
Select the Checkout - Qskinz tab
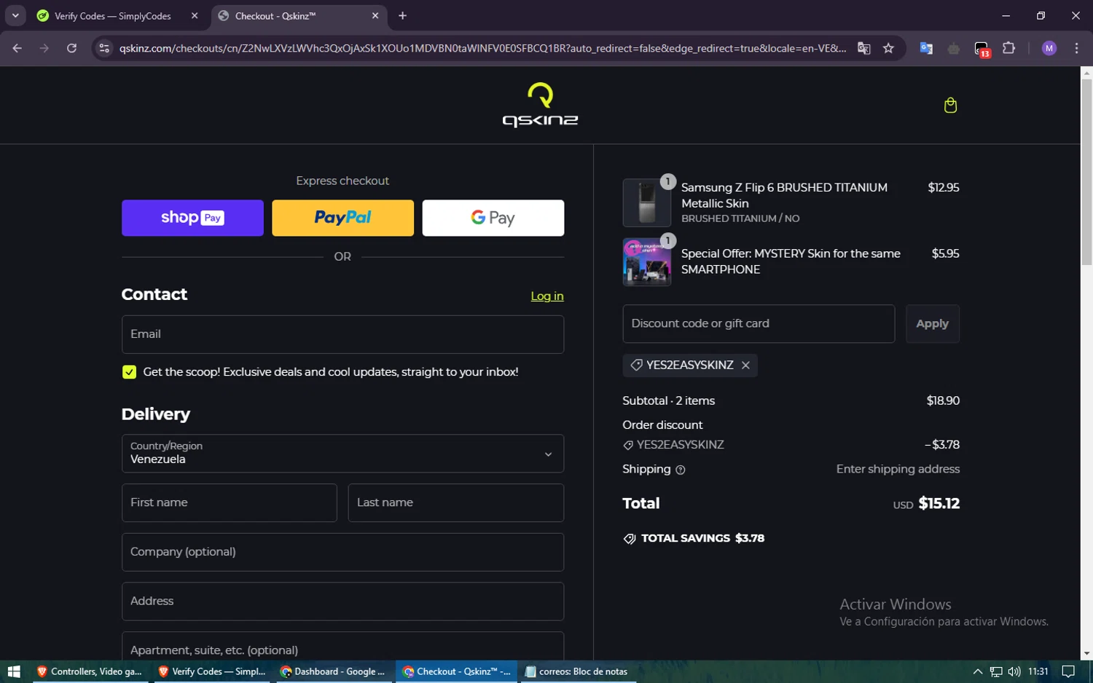click(x=298, y=16)
